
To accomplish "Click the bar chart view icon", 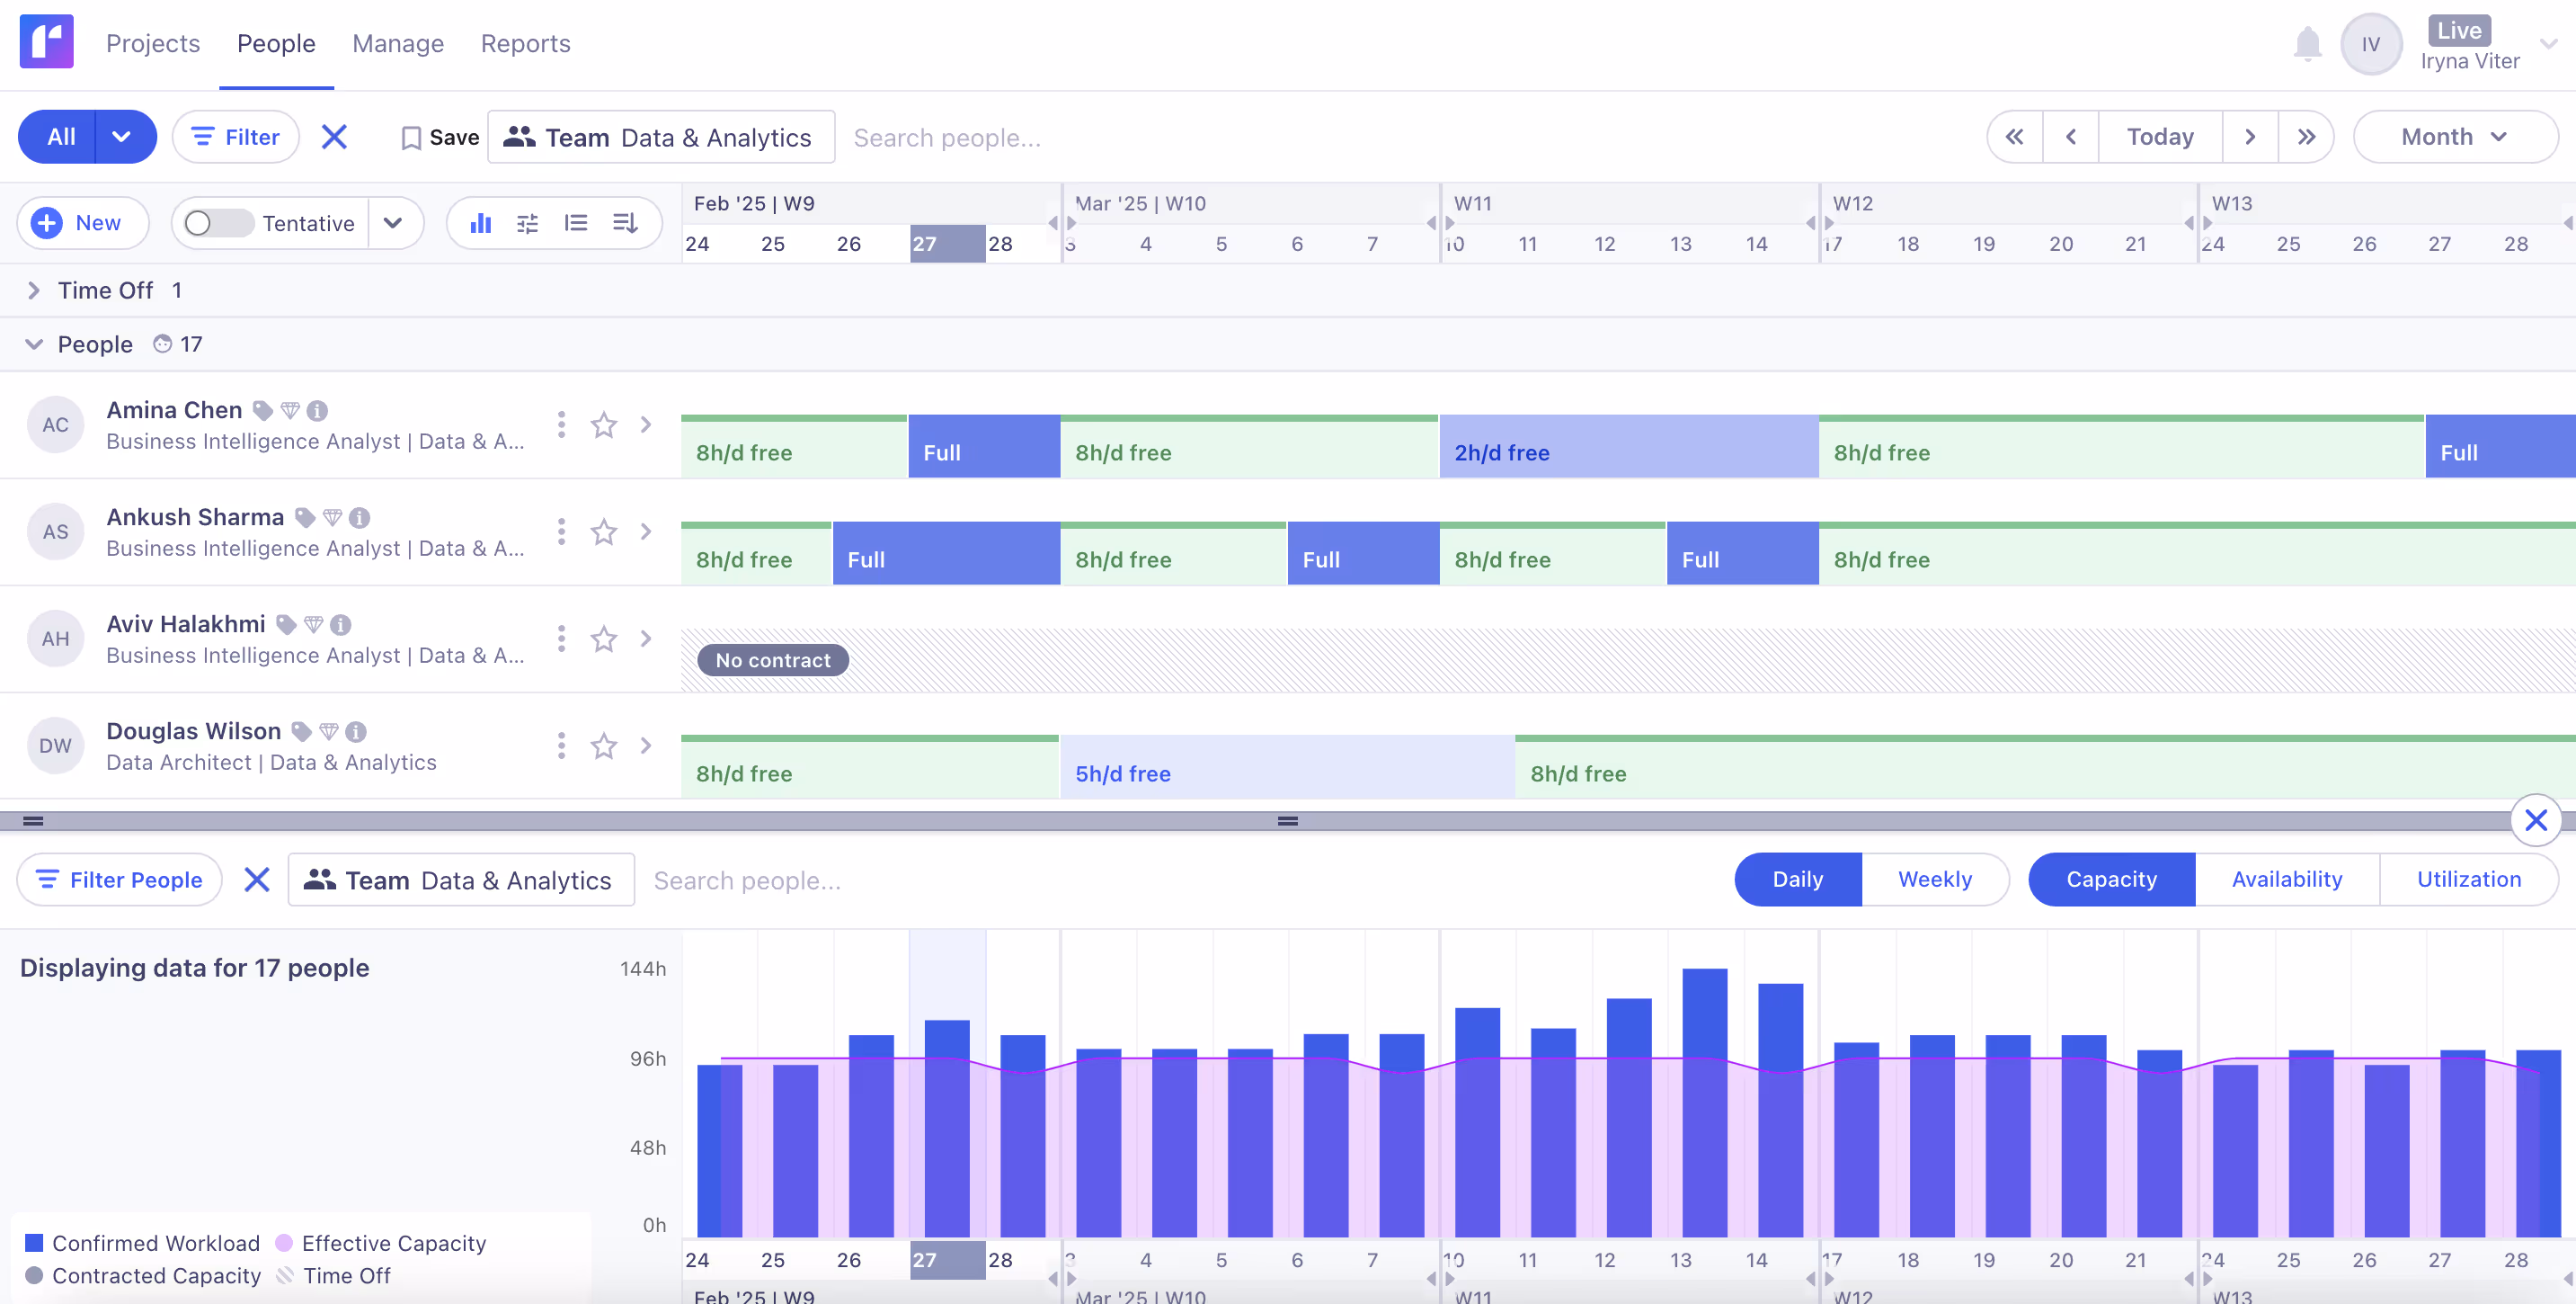I will coord(481,223).
